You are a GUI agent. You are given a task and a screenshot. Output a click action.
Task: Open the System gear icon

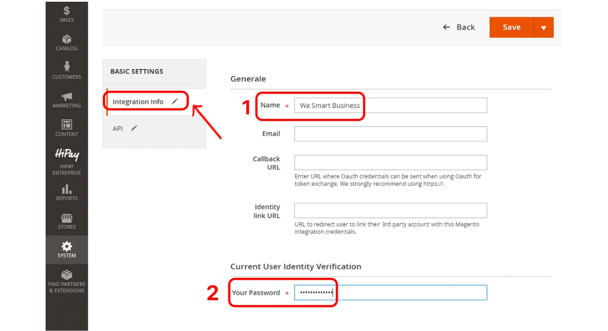tap(66, 246)
